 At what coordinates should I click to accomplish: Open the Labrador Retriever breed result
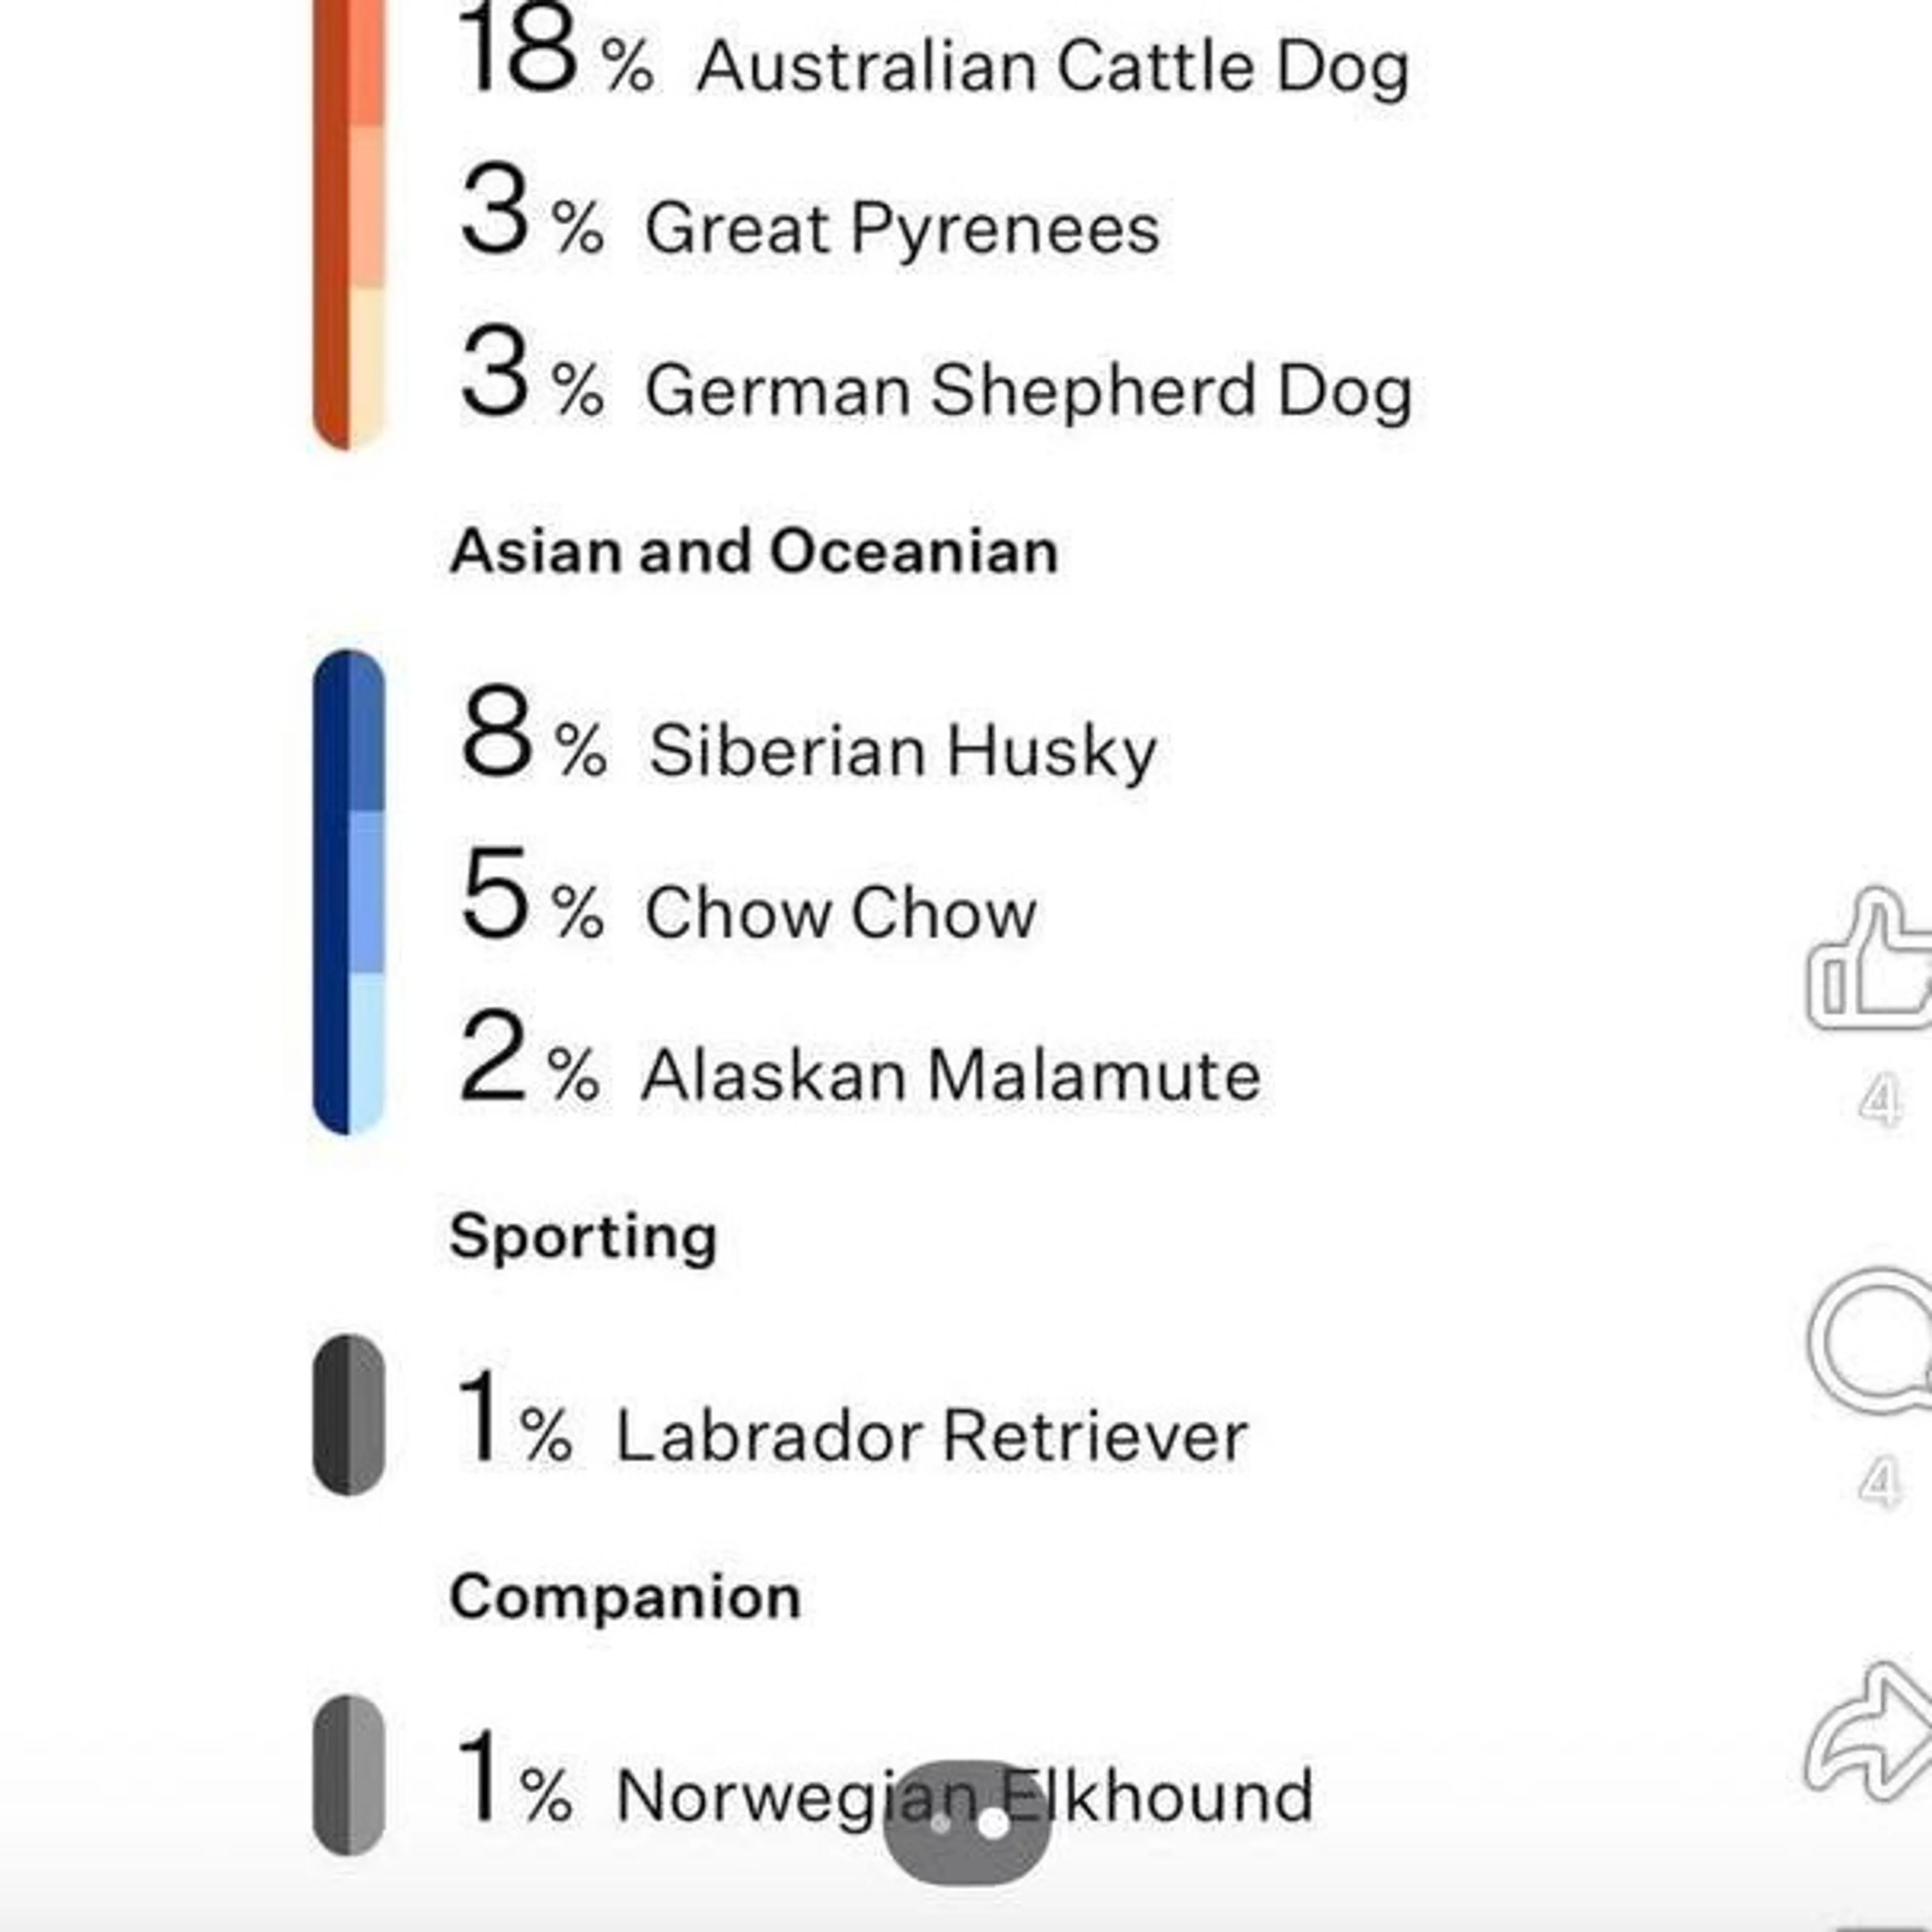pyautogui.click(x=930, y=1436)
